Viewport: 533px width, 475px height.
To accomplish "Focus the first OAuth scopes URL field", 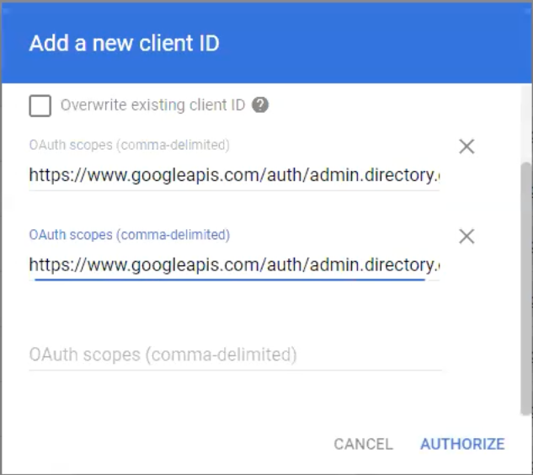I will 234,175.
